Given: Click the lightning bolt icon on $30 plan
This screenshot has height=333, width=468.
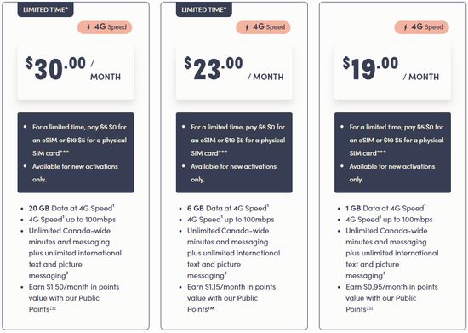Looking at the screenshot, I should pos(88,27).
